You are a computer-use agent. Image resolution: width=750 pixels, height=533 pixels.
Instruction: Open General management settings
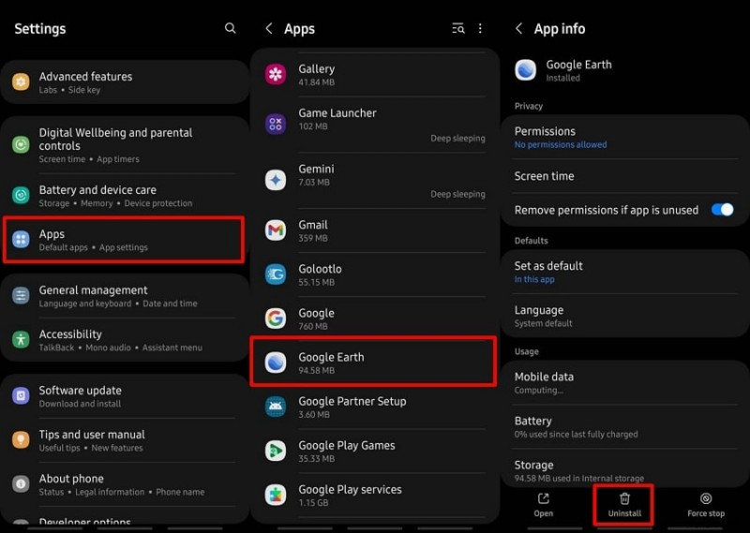click(x=125, y=295)
